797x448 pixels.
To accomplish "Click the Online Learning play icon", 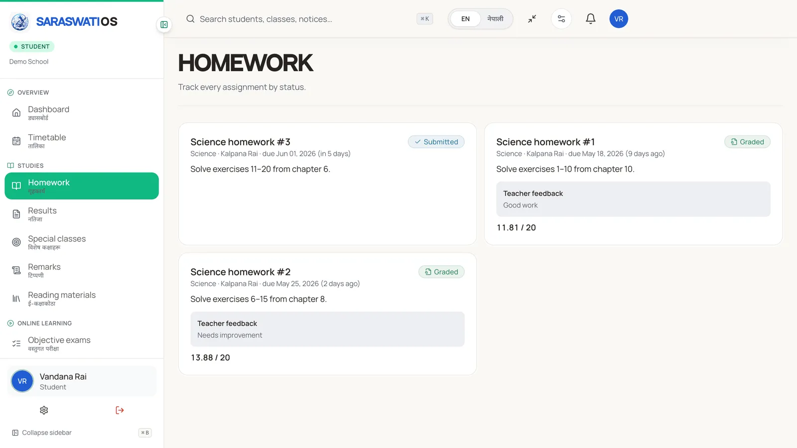I will tap(10, 323).
